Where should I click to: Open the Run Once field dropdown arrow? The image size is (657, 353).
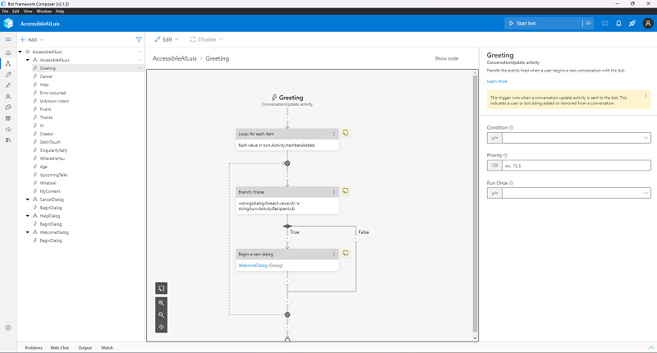point(646,193)
